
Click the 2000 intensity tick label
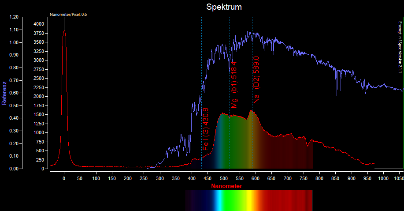(39, 97)
